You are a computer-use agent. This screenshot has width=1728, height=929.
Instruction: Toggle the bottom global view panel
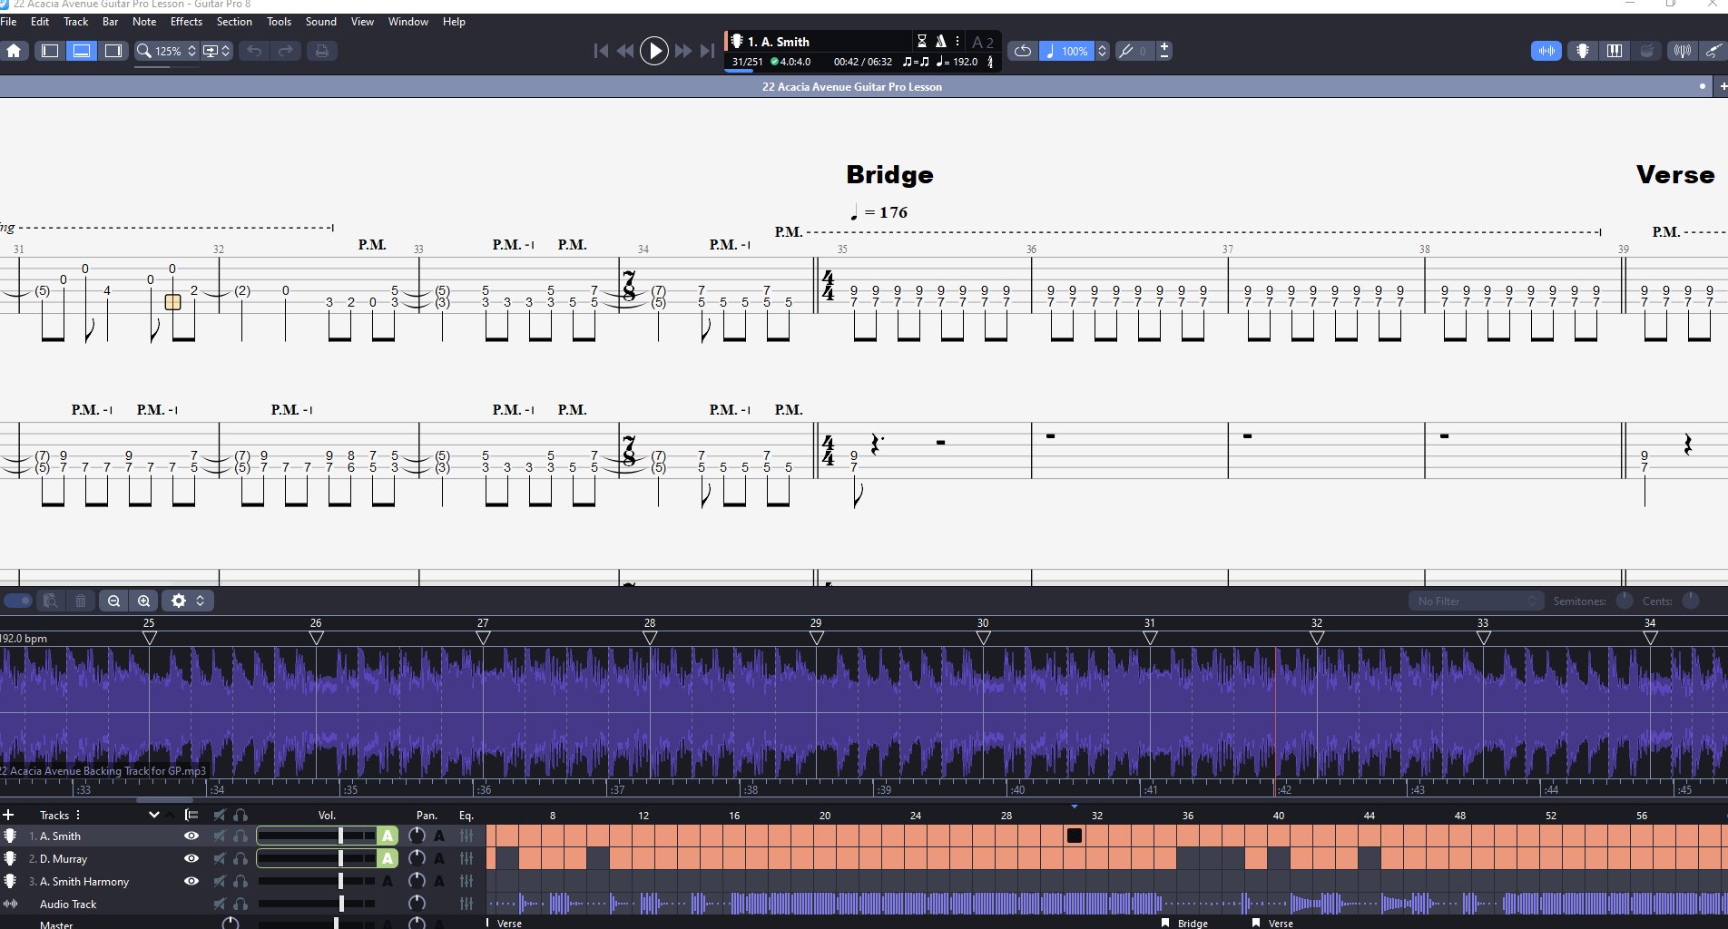(x=82, y=51)
